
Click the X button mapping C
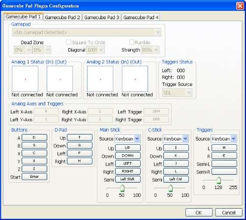34,153
